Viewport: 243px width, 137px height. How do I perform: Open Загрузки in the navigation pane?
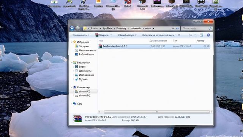tap(84, 46)
